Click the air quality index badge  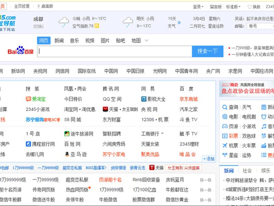click(x=97, y=26)
